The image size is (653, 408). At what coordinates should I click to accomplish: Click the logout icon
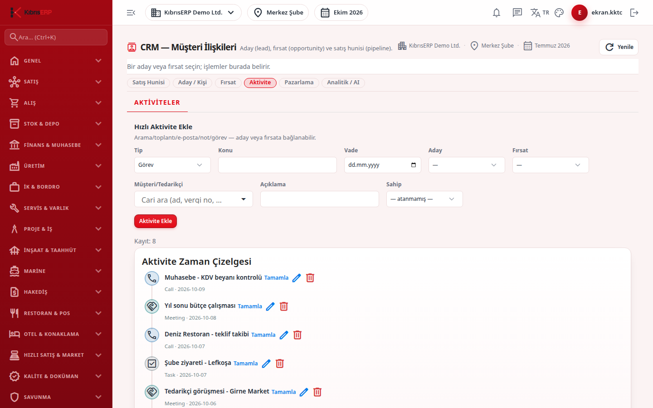pyautogui.click(x=634, y=13)
